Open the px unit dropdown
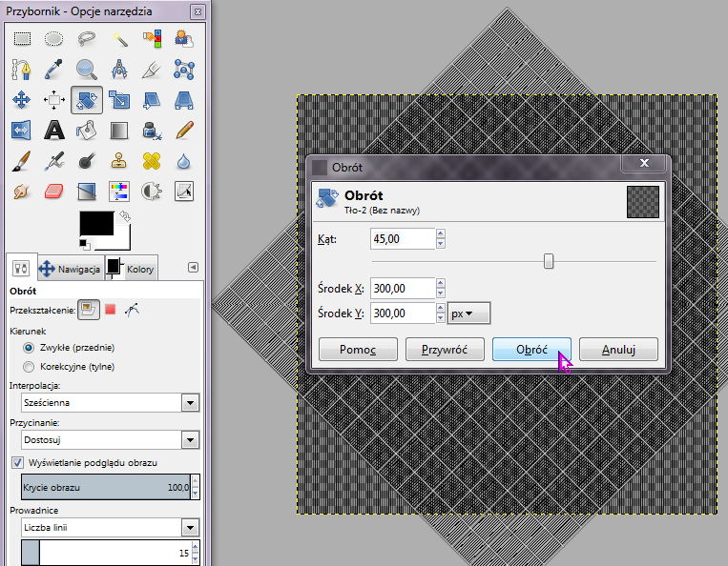This screenshot has width=728, height=566. (x=468, y=313)
